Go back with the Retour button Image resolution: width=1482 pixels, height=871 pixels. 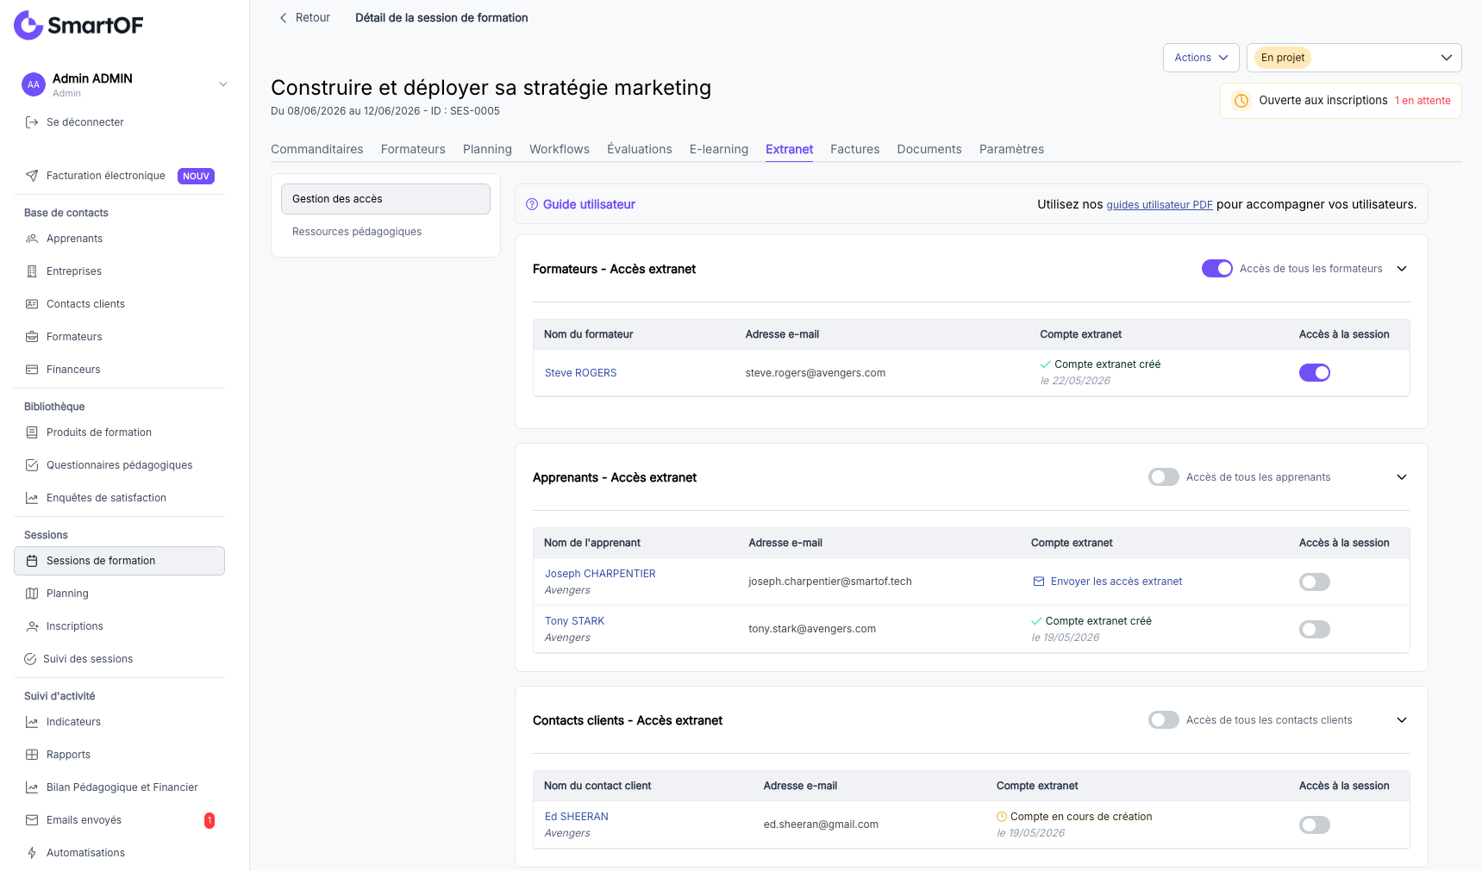click(304, 18)
